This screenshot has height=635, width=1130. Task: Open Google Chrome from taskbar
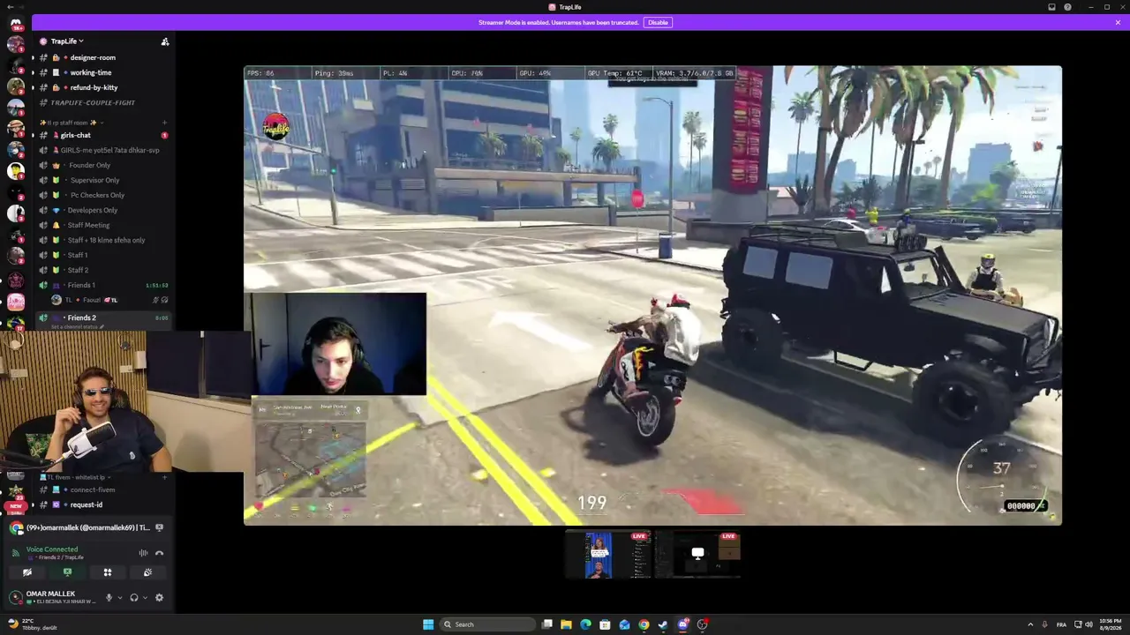click(644, 624)
